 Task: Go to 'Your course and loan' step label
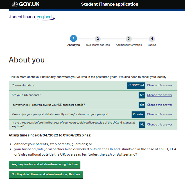point(98,45)
